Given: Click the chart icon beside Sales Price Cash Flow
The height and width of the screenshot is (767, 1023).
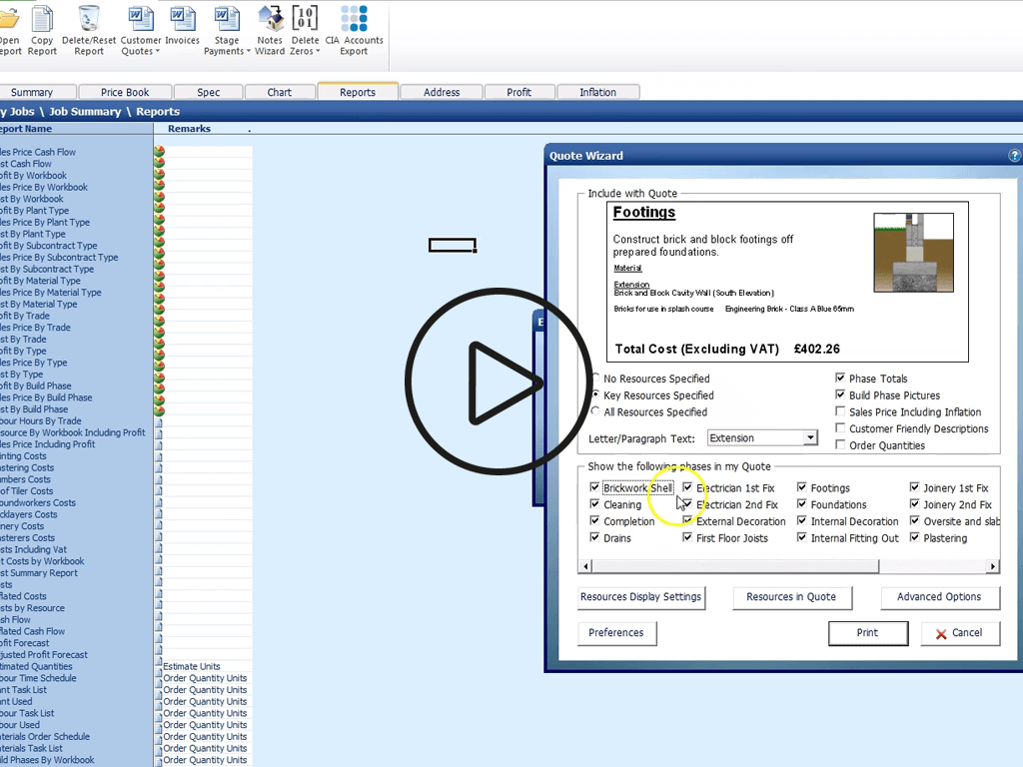Looking at the screenshot, I should [159, 152].
